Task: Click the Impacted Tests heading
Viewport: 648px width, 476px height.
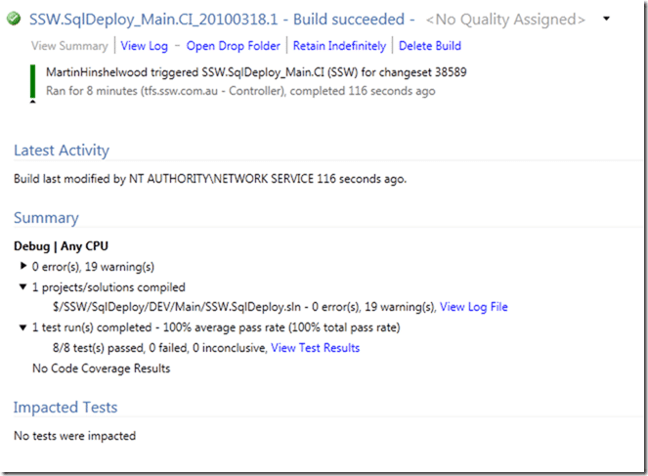Action: tap(65, 407)
